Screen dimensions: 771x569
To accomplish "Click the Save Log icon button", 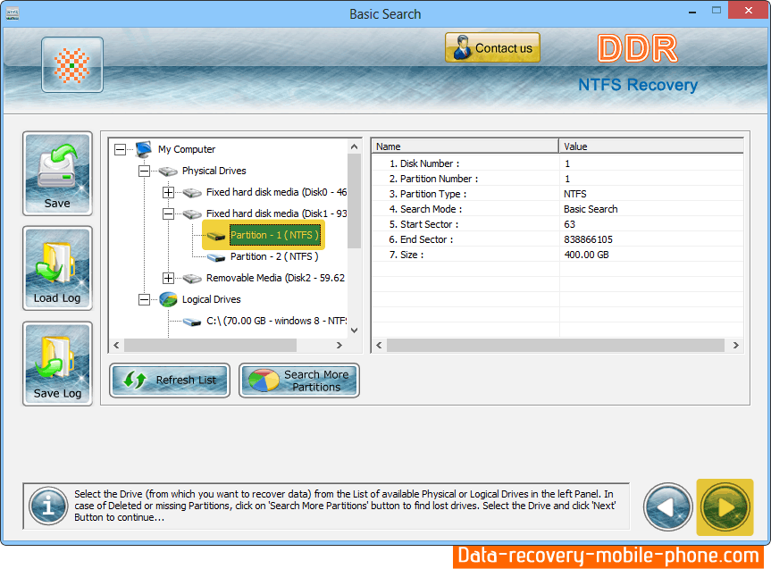I will (x=57, y=363).
